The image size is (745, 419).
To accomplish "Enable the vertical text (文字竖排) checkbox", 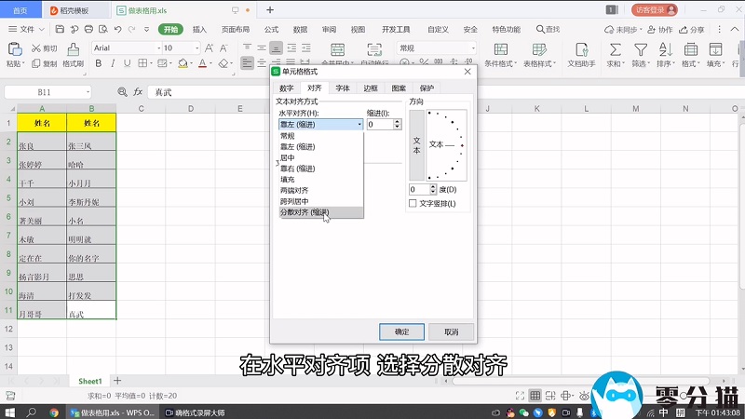I will 413,203.
